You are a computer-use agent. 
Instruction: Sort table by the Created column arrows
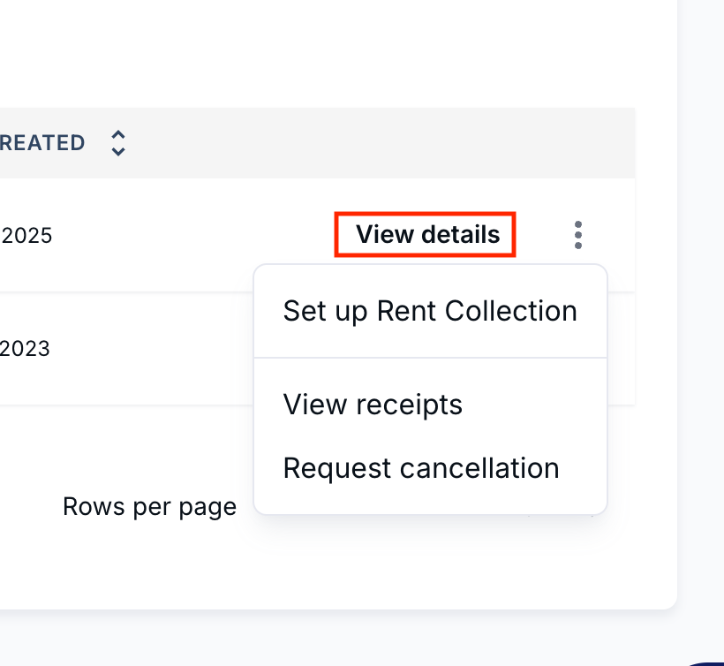tap(118, 143)
